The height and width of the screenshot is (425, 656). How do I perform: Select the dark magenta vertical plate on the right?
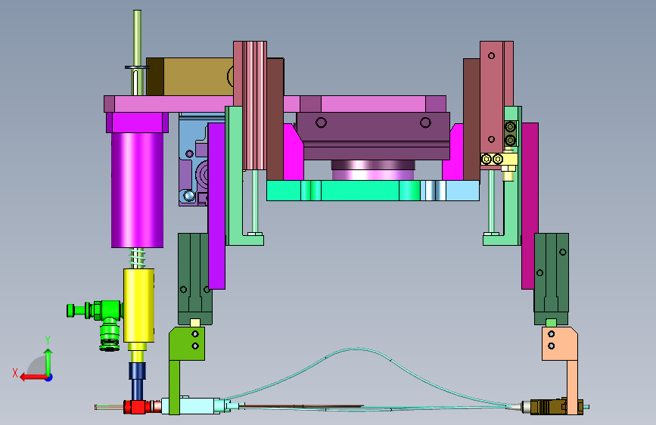530,206
